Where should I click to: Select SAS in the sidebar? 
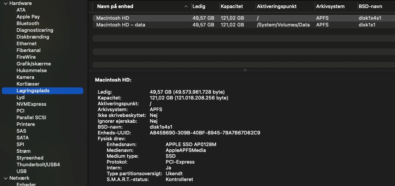[x=21, y=131]
